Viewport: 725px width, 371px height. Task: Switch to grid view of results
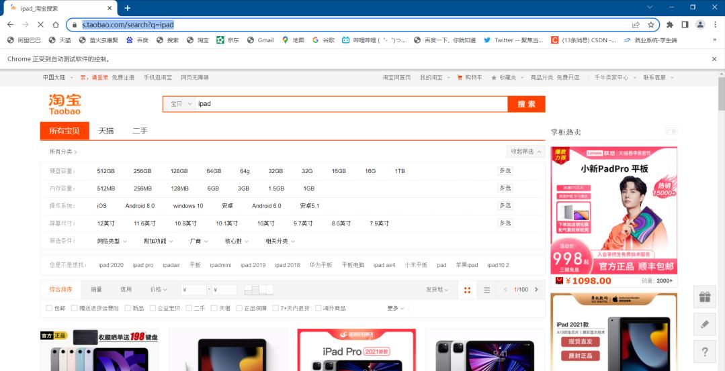[467, 290]
